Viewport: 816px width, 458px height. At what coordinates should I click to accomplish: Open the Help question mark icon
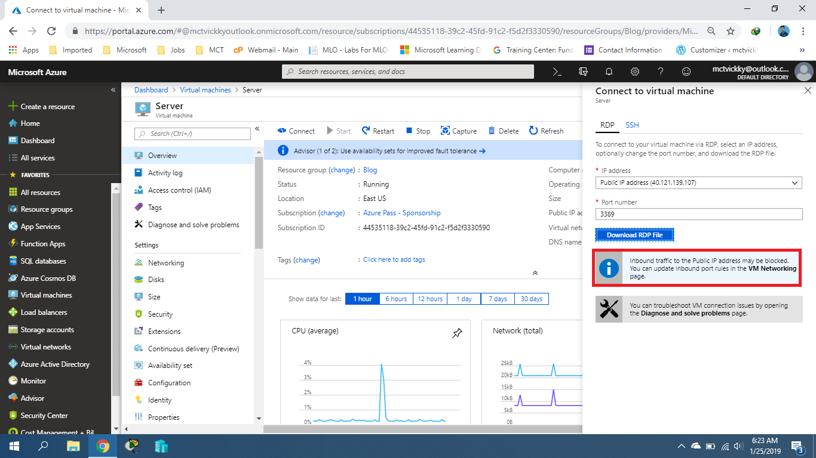point(661,72)
